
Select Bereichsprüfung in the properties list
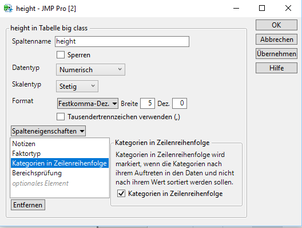click(x=59, y=173)
